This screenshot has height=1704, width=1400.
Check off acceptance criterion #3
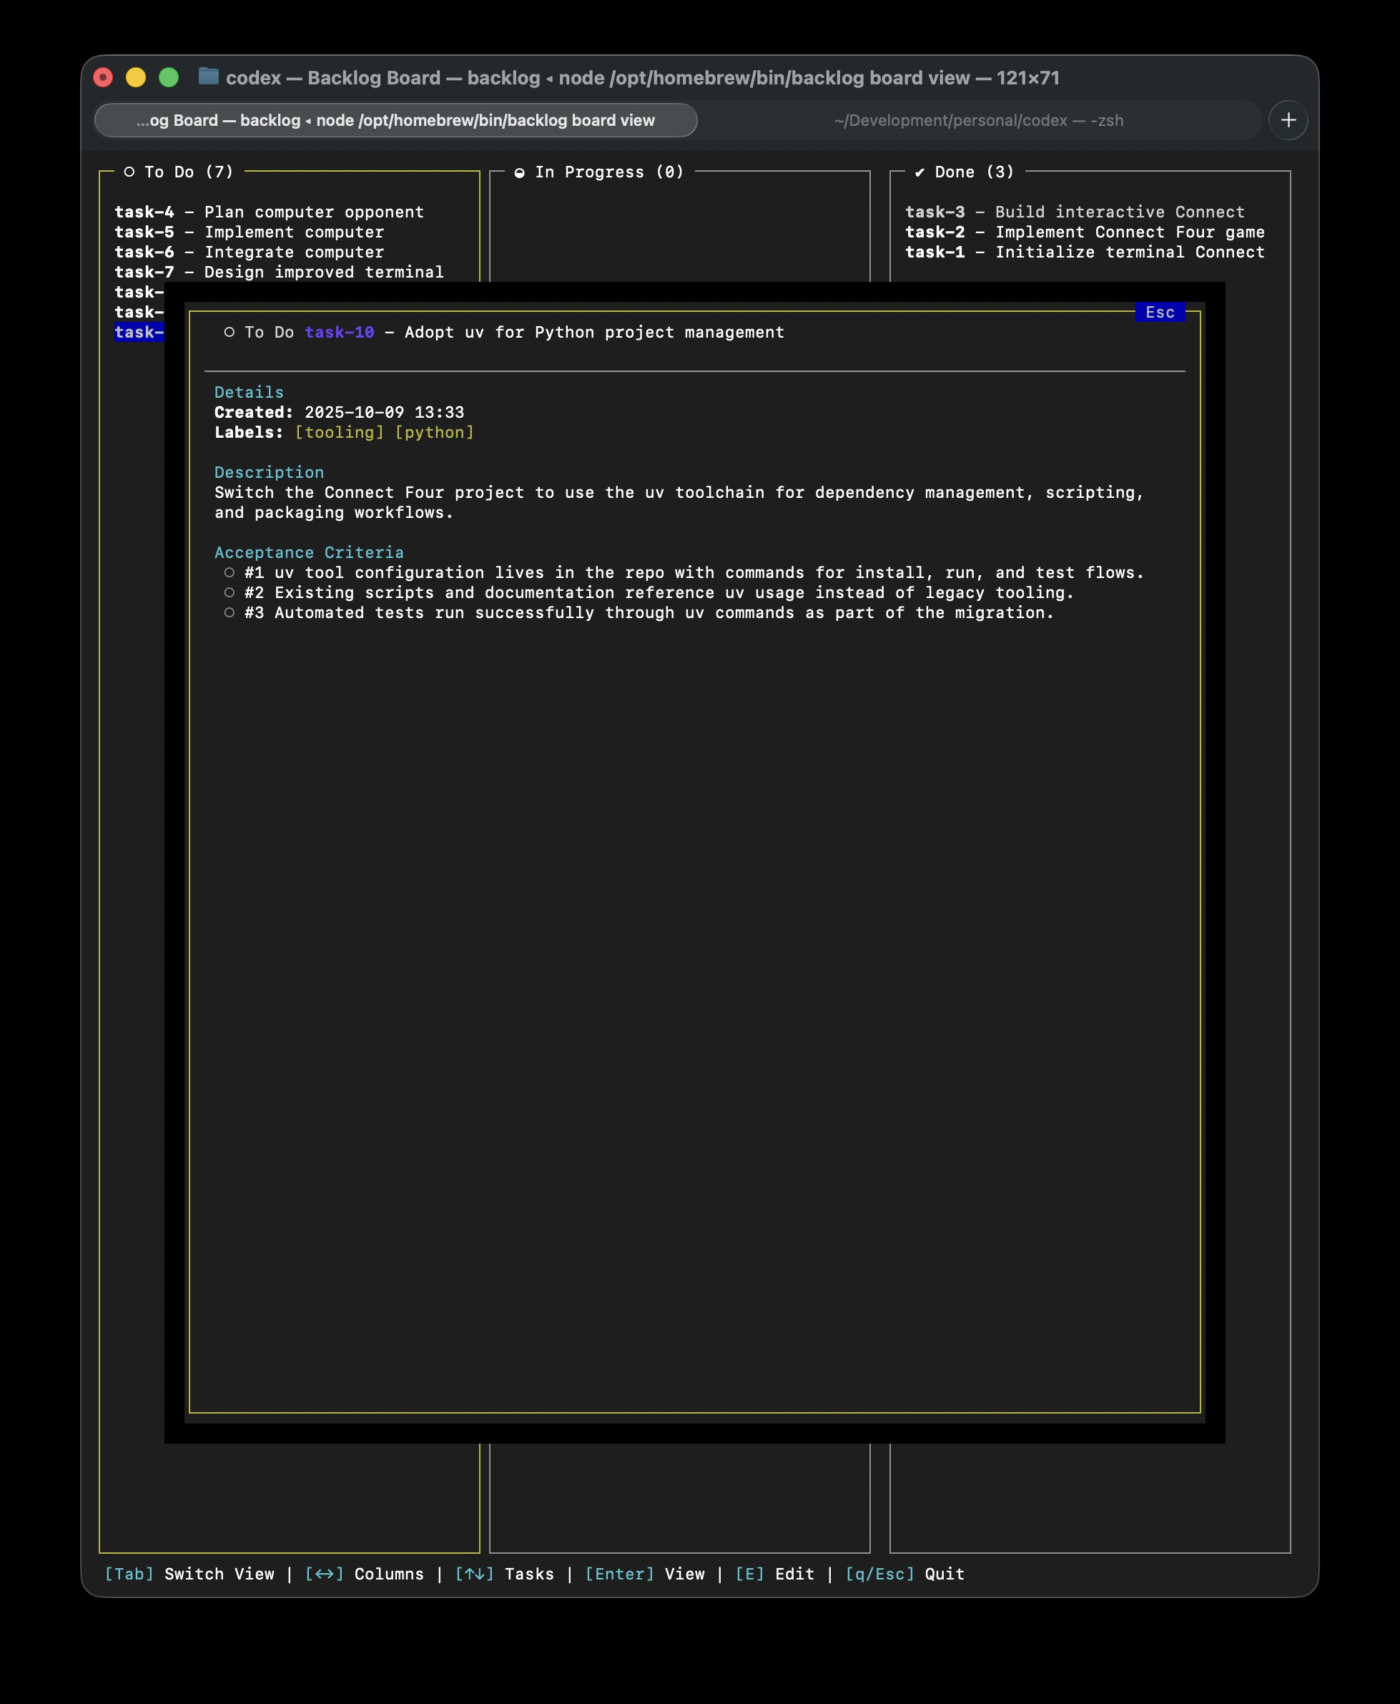click(x=229, y=613)
